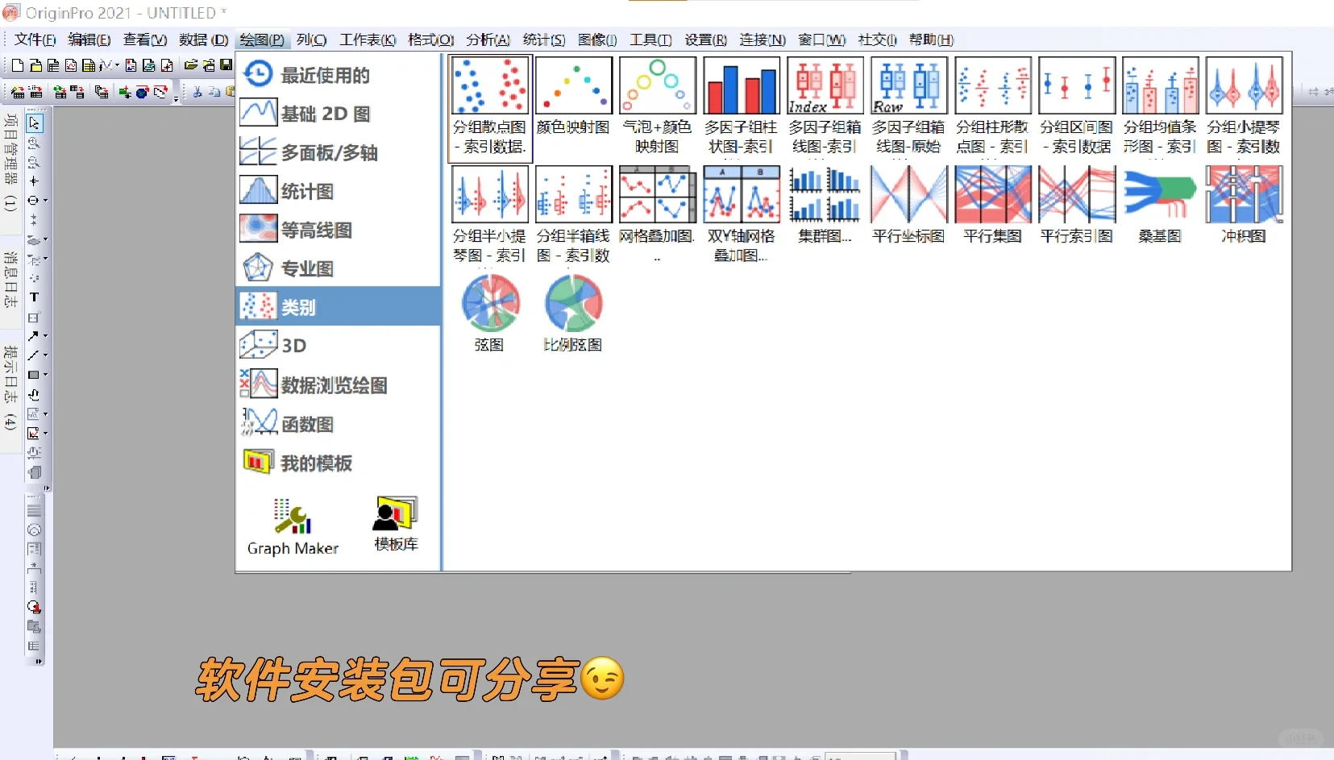1334x760 pixels.
Task: Open the 分析(A) menu
Action: [x=488, y=39]
